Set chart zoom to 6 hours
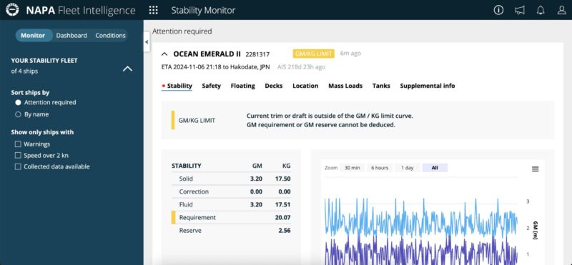Viewport: 572px width, 265px height. pyautogui.click(x=380, y=168)
